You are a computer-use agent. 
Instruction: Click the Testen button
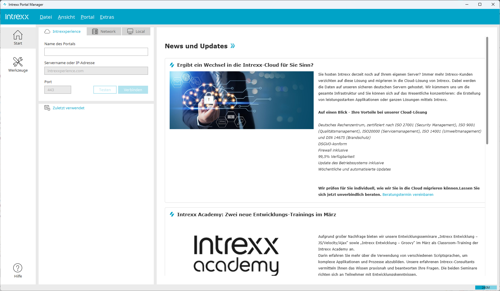pos(105,90)
